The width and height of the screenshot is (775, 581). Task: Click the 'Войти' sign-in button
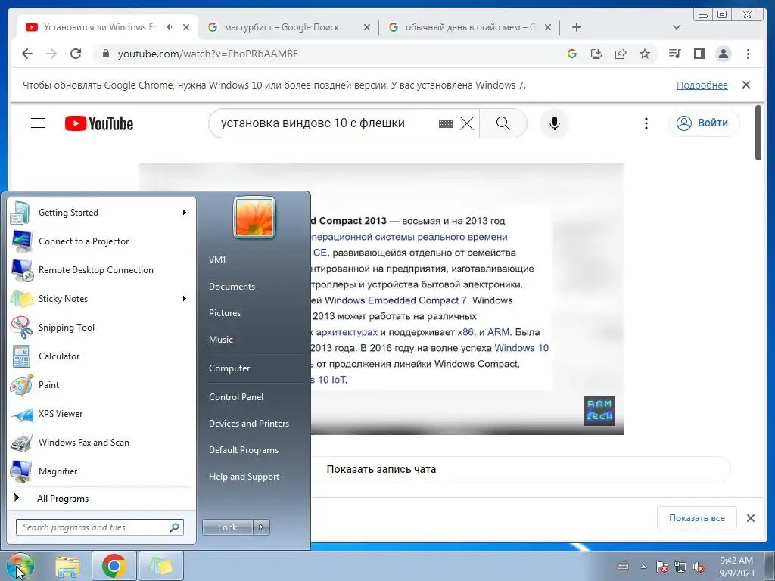703,123
